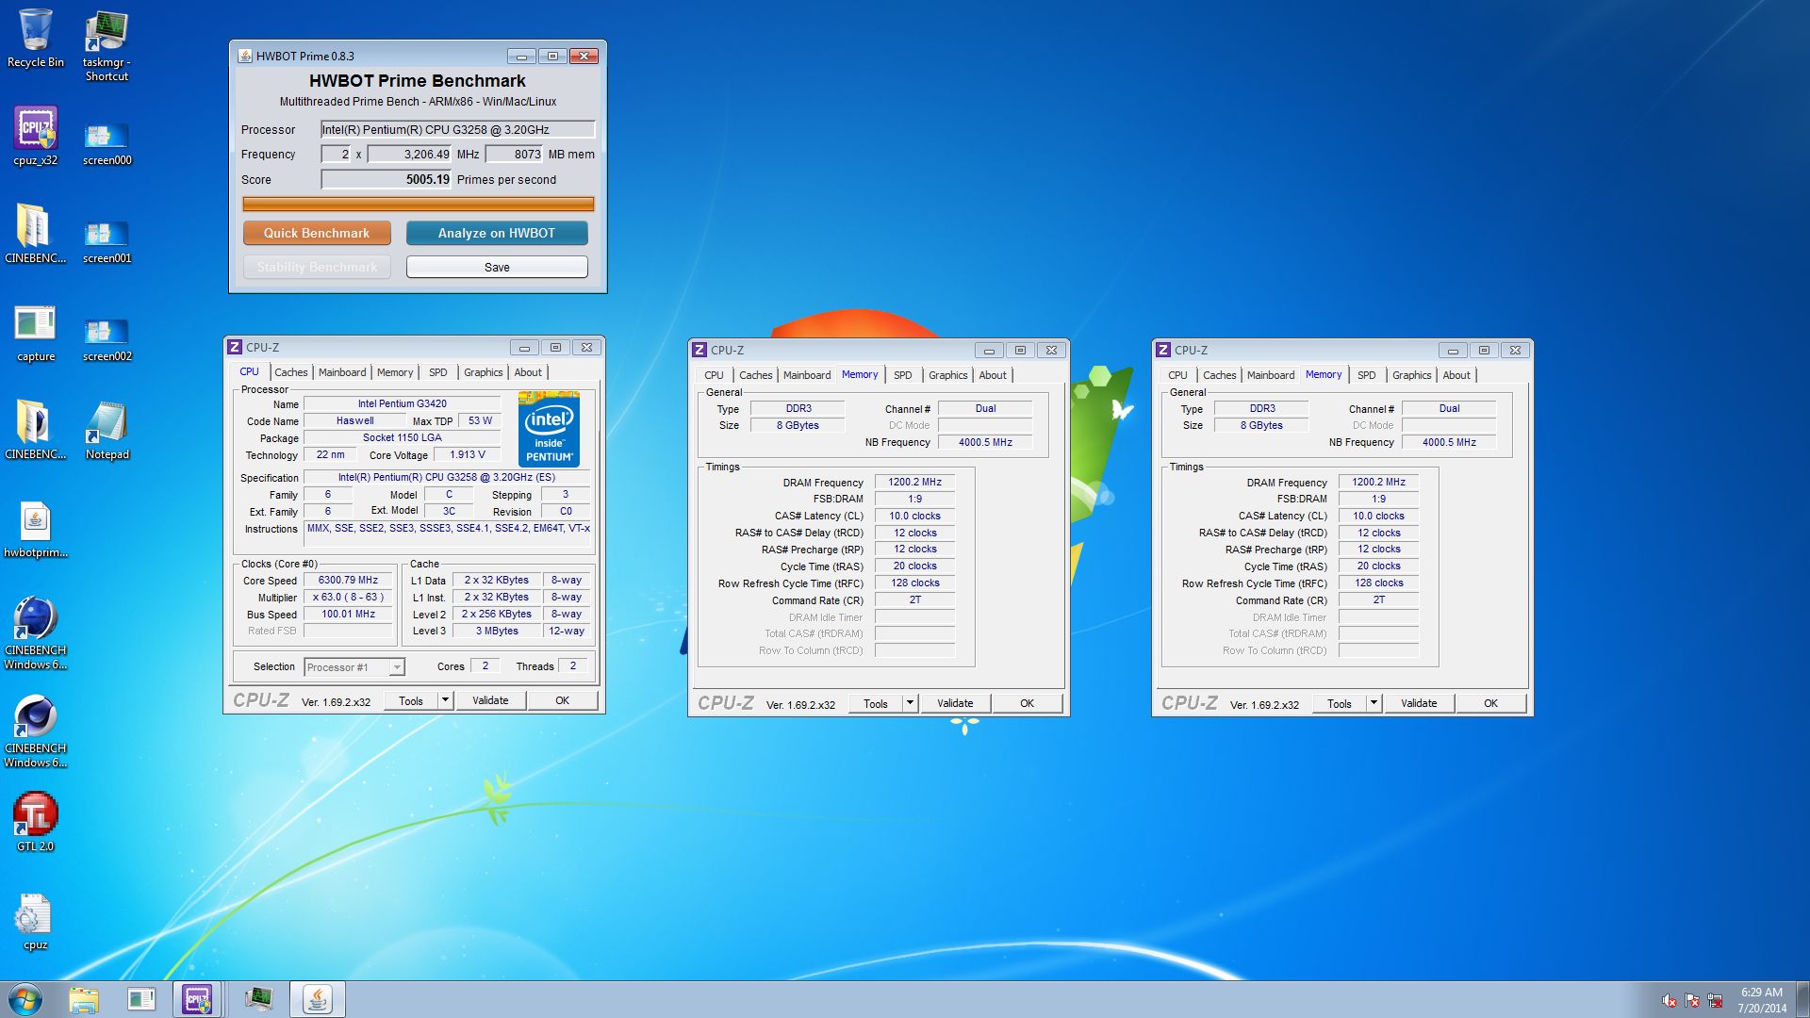The height and width of the screenshot is (1018, 1810).
Task: Select the CINEBENCH folder next to screen001
Action: click(x=36, y=234)
